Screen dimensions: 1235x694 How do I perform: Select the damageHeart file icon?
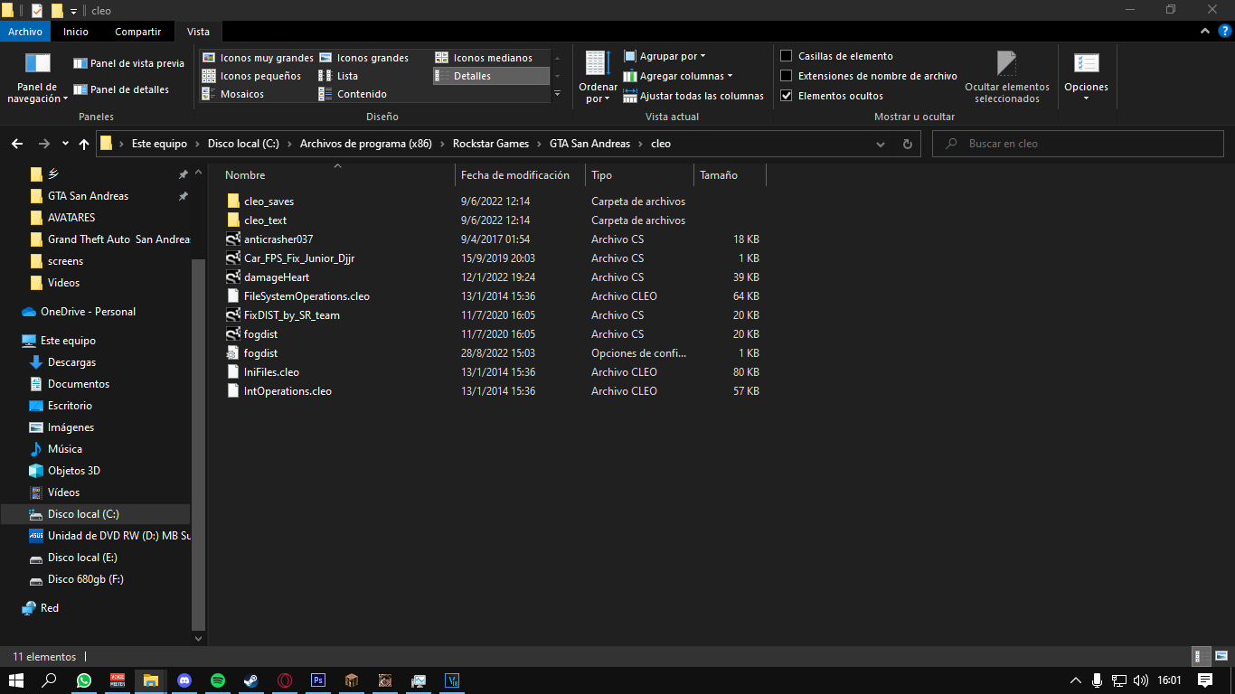tap(234, 277)
